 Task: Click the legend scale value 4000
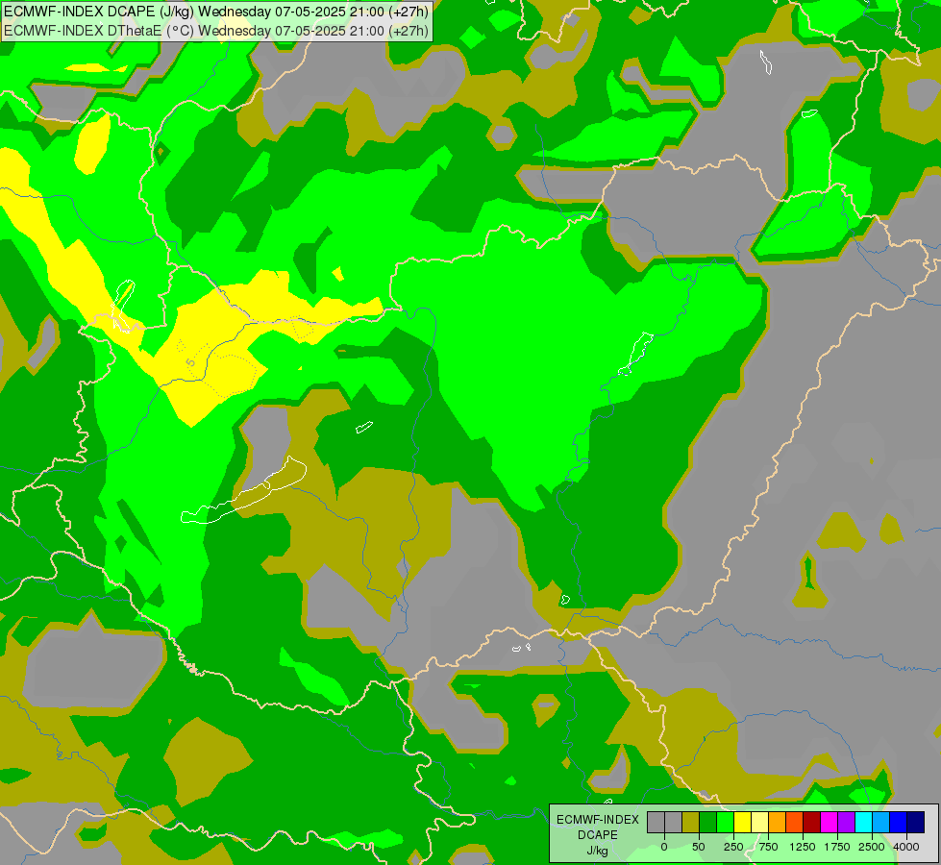906,847
